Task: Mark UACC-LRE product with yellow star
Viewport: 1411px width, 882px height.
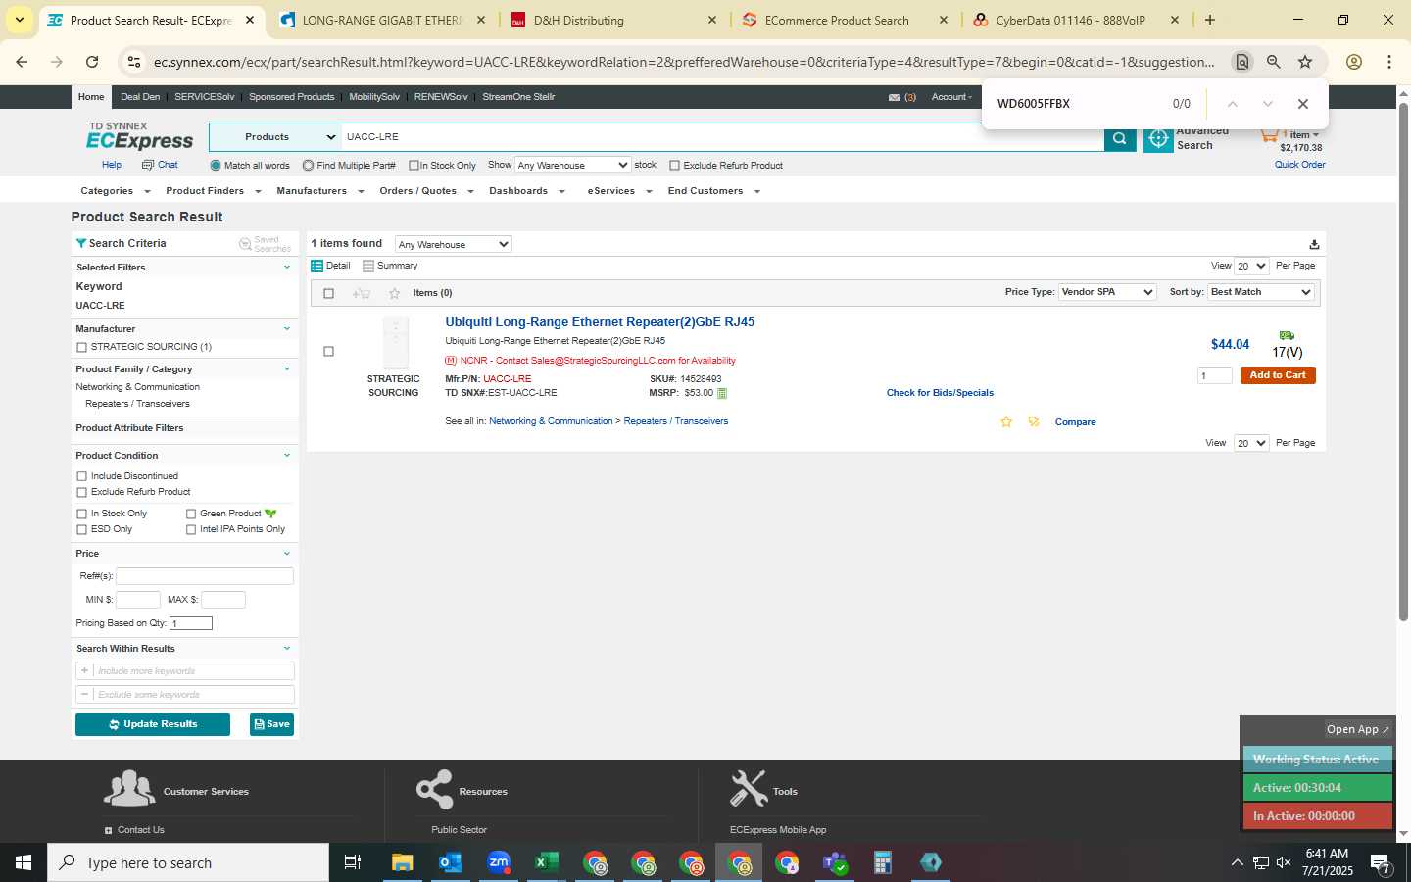Action: tap(1006, 422)
